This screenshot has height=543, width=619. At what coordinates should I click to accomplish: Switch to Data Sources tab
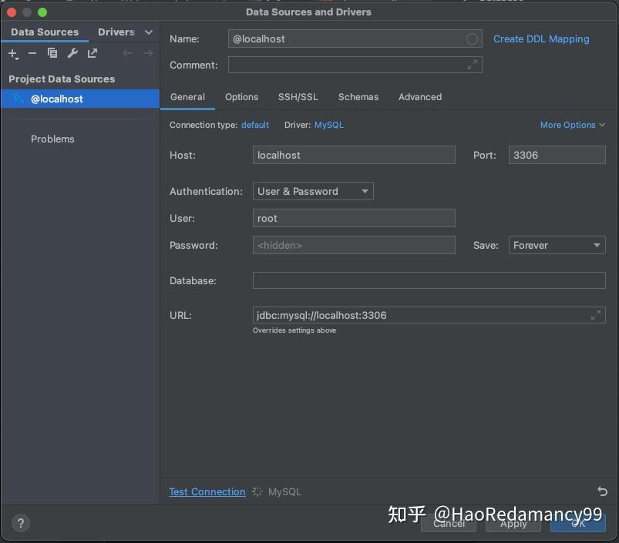click(45, 32)
